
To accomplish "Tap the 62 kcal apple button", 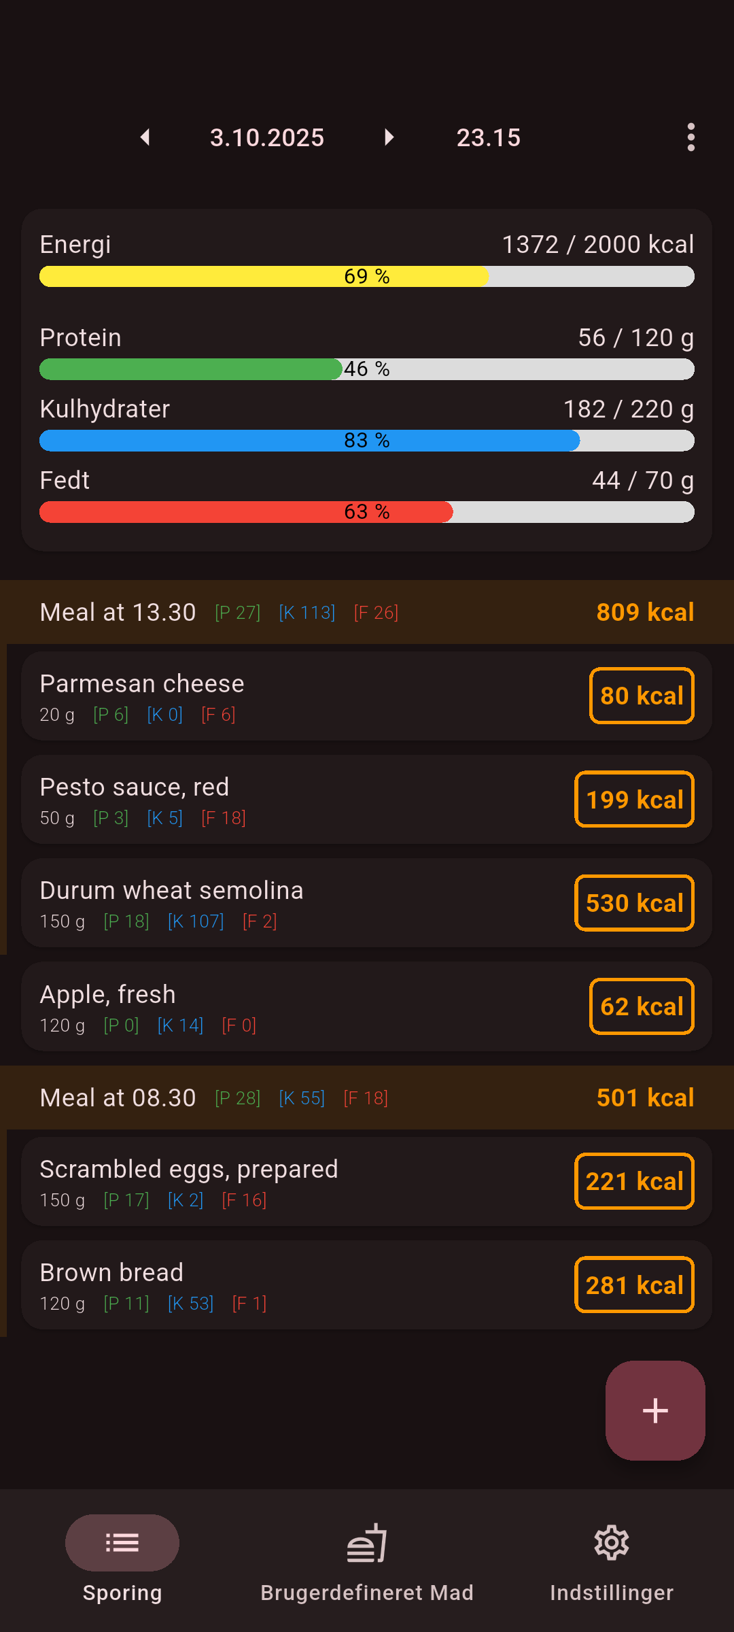I will pyautogui.click(x=642, y=1006).
